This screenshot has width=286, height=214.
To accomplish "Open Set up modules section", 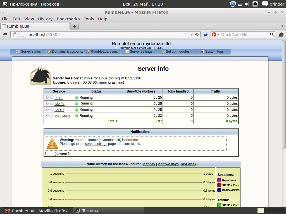I will 175,52.
